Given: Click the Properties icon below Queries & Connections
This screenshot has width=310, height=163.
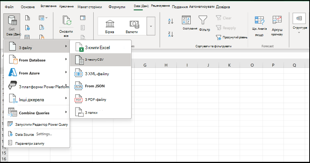Looking at the screenshot, I should (x=83, y=28).
